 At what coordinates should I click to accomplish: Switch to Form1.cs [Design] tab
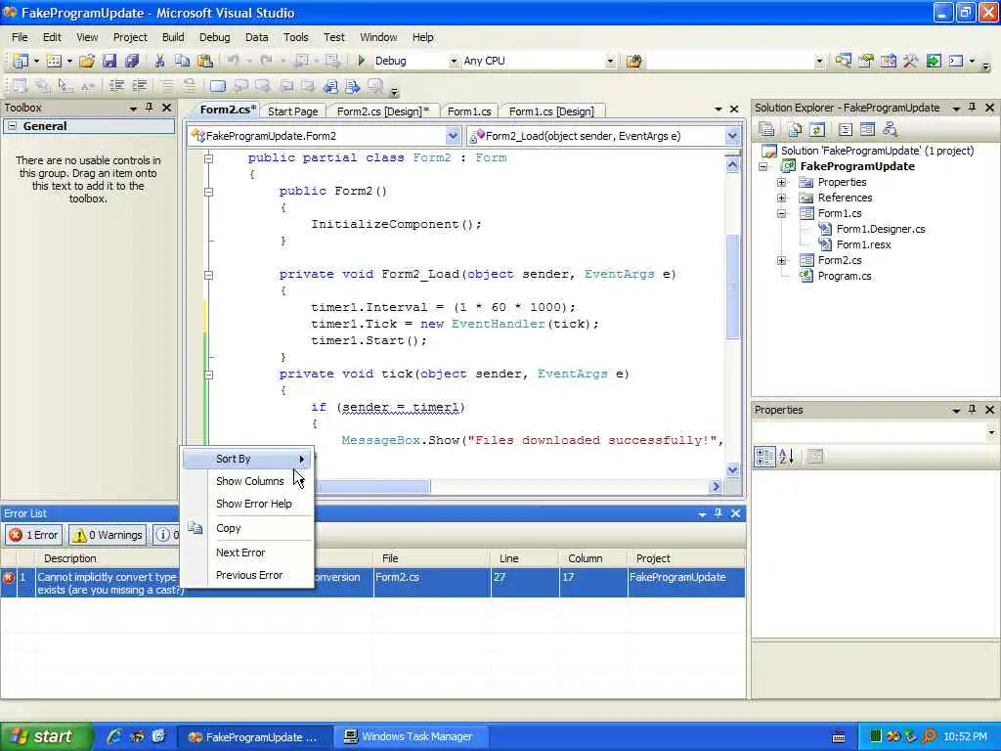(x=551, y=111)
